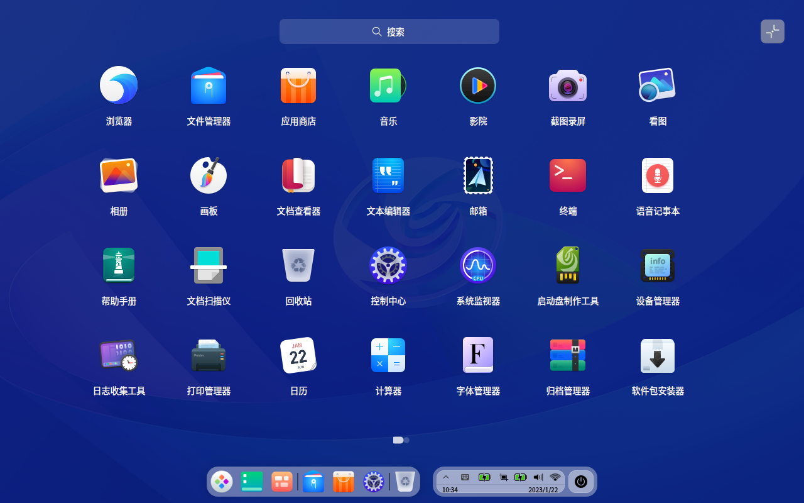Click the 搜索 search field

(389, 31)
